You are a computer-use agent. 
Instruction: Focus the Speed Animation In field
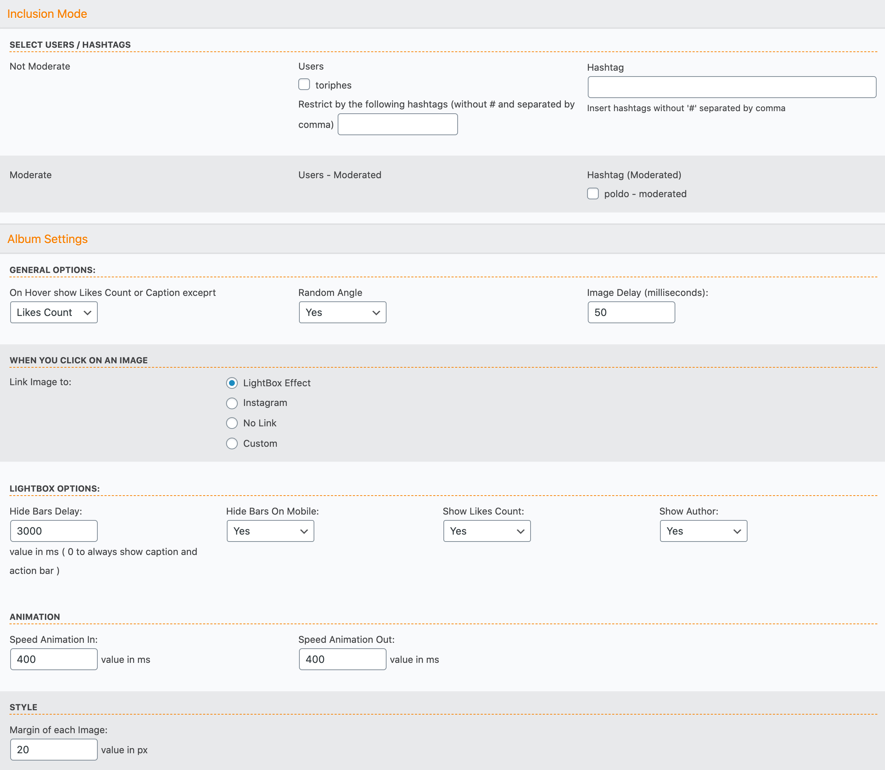[54, 659]
